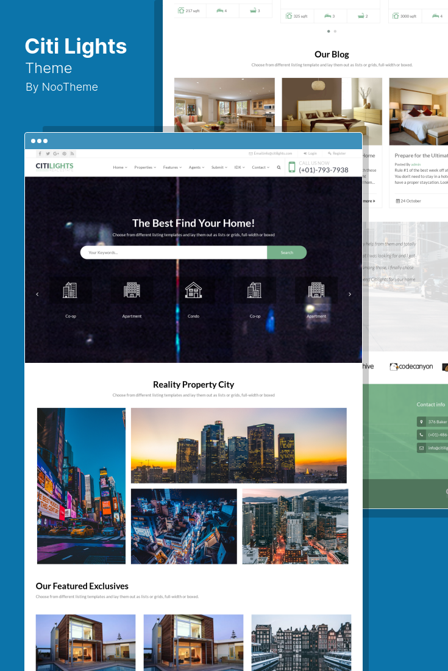Image resolution: width=448 pixels, height=671 pixels.
Task: Select the second Apartment building icon on right
Action: 316,290
